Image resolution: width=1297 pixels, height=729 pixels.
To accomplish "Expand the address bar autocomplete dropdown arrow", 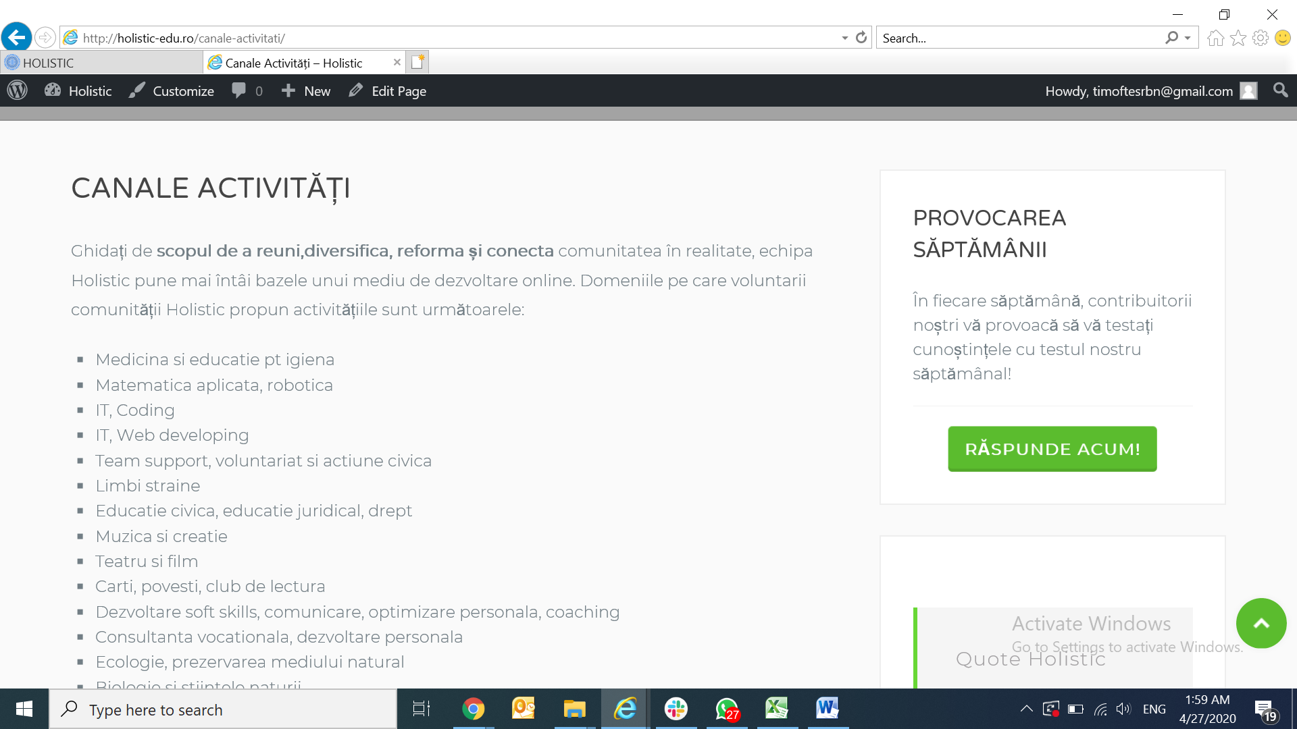I will click(x=844, y=38).
